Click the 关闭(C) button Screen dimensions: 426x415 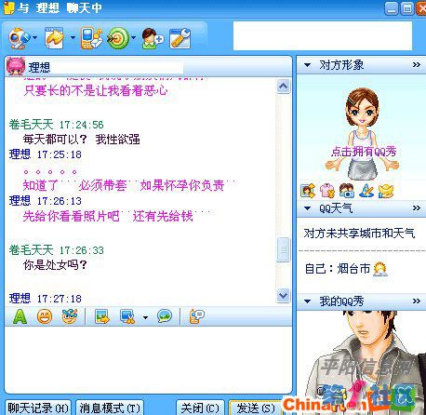coord(200,408)
